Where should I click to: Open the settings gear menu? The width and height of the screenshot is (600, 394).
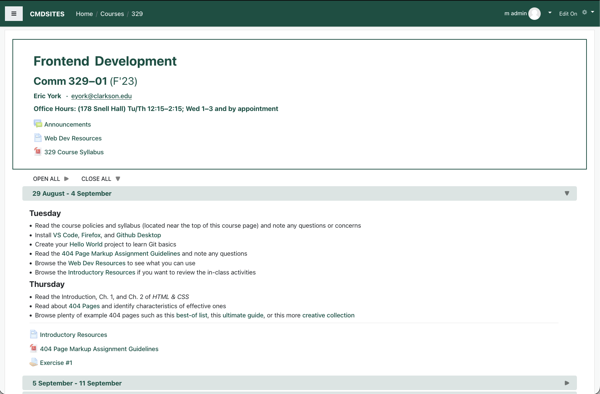coord(584,12)
